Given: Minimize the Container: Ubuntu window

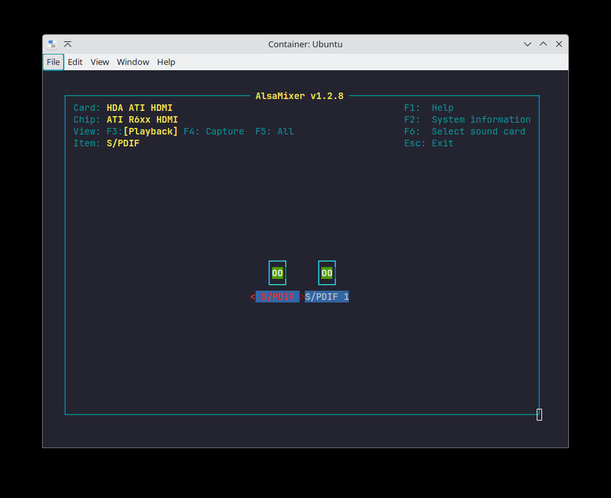Looking at the screenshot, I should 527,45.
